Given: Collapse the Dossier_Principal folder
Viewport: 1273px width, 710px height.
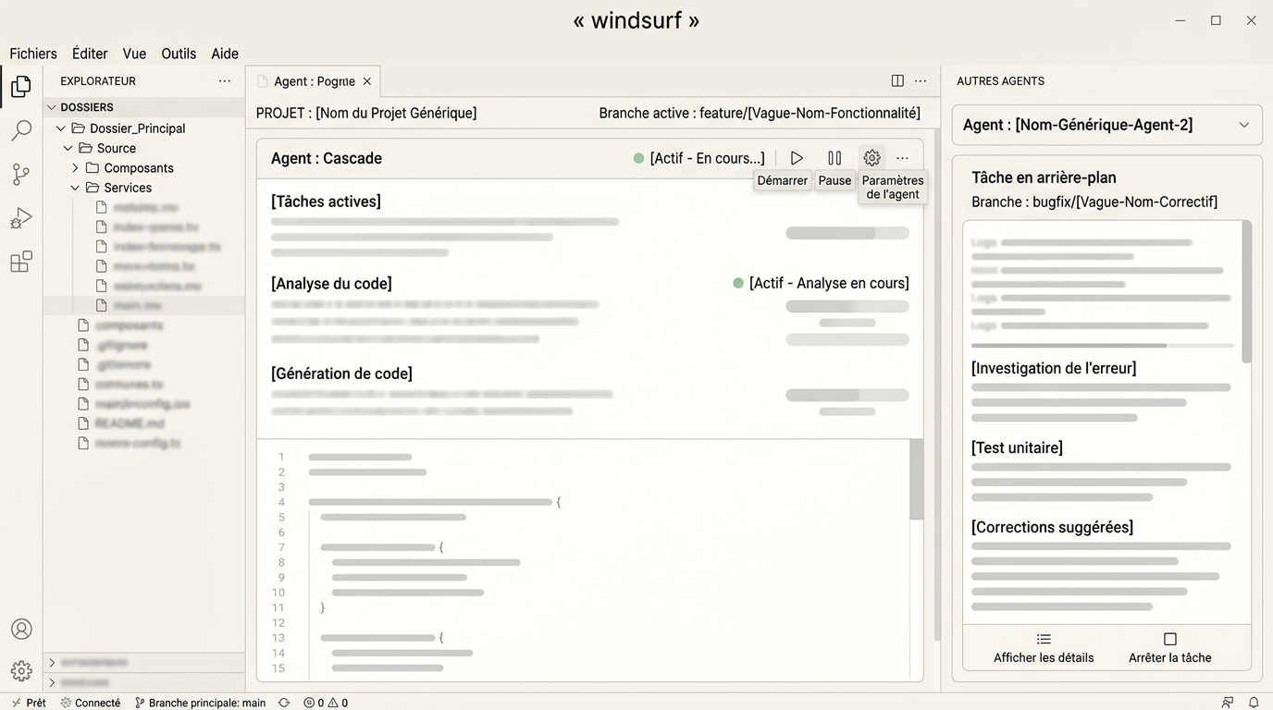Looking at the screenshot, I should (x=61, y=129).
